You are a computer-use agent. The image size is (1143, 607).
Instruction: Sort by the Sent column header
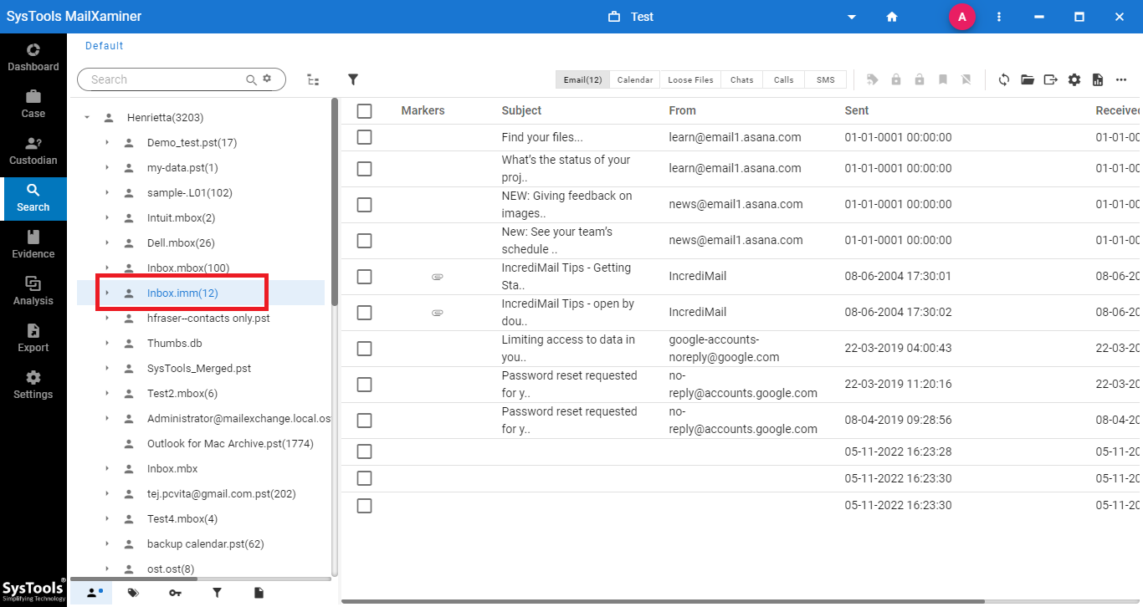(x=857, y=110)
